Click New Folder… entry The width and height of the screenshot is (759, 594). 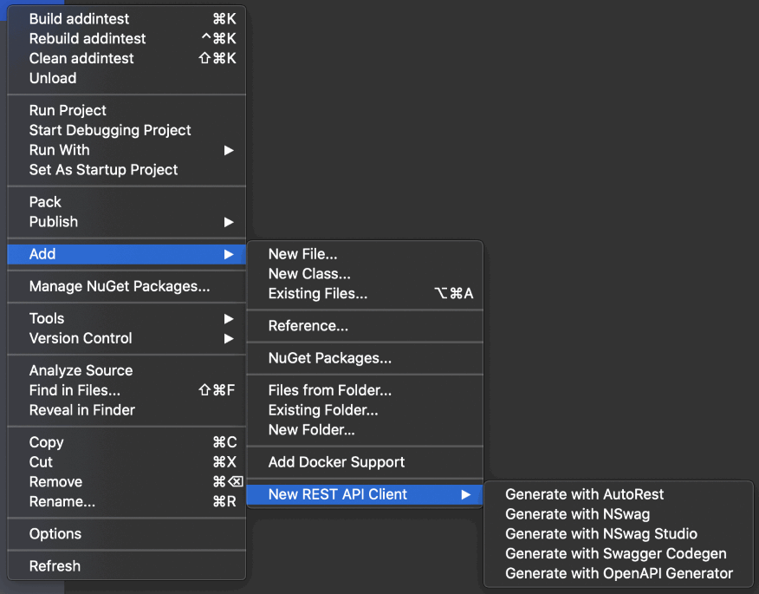[x=365, y=430]
